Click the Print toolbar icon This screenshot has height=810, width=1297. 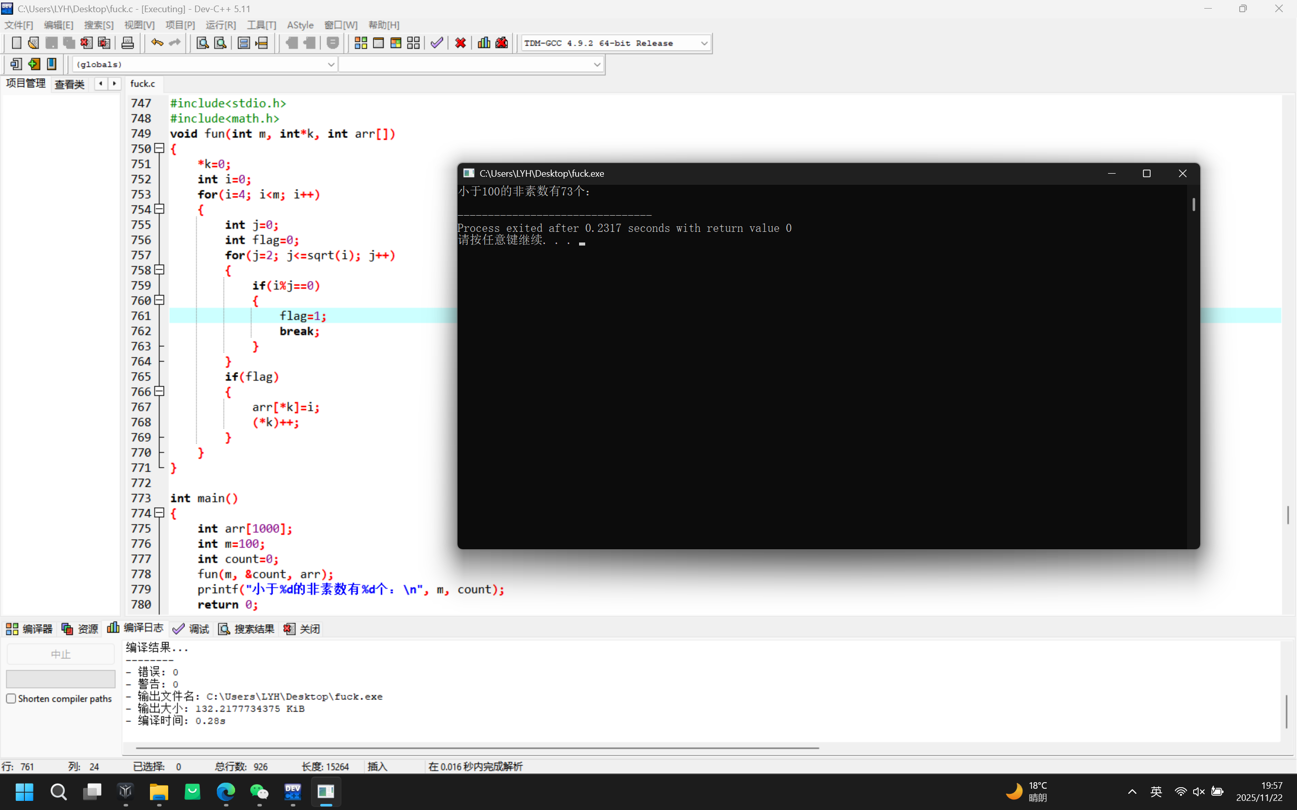point(128,43)
